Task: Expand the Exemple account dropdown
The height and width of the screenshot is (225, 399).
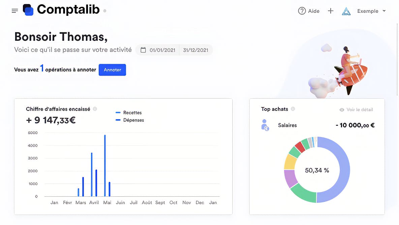Action: (x=384, y=11)
